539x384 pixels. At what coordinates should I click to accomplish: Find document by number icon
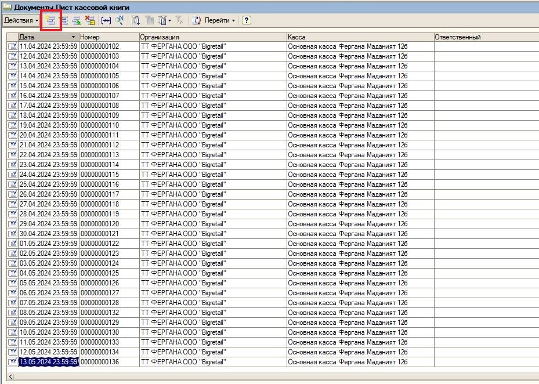click(120, 21)
